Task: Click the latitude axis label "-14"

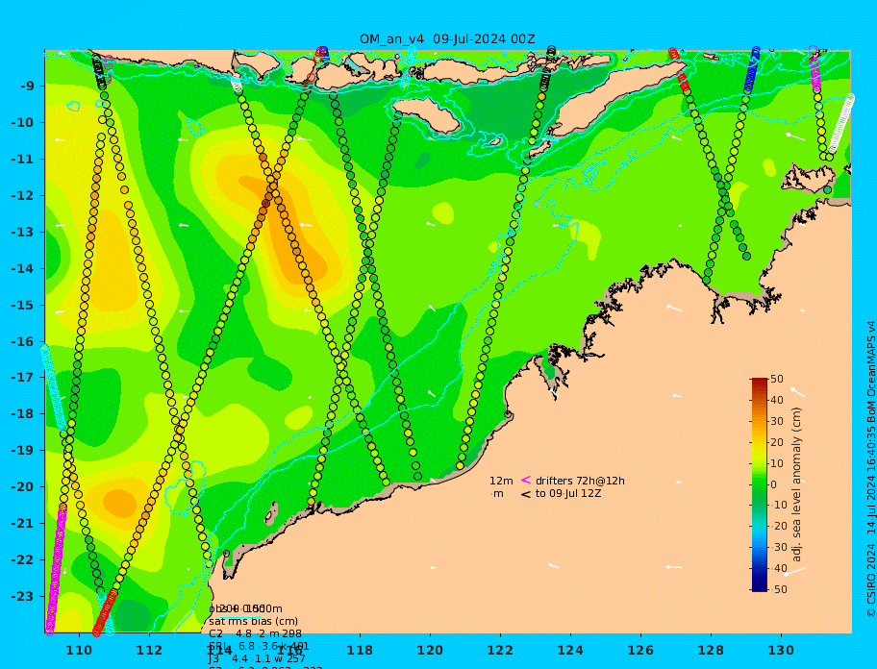Action: pyautogui.click(x=22, y=269)
